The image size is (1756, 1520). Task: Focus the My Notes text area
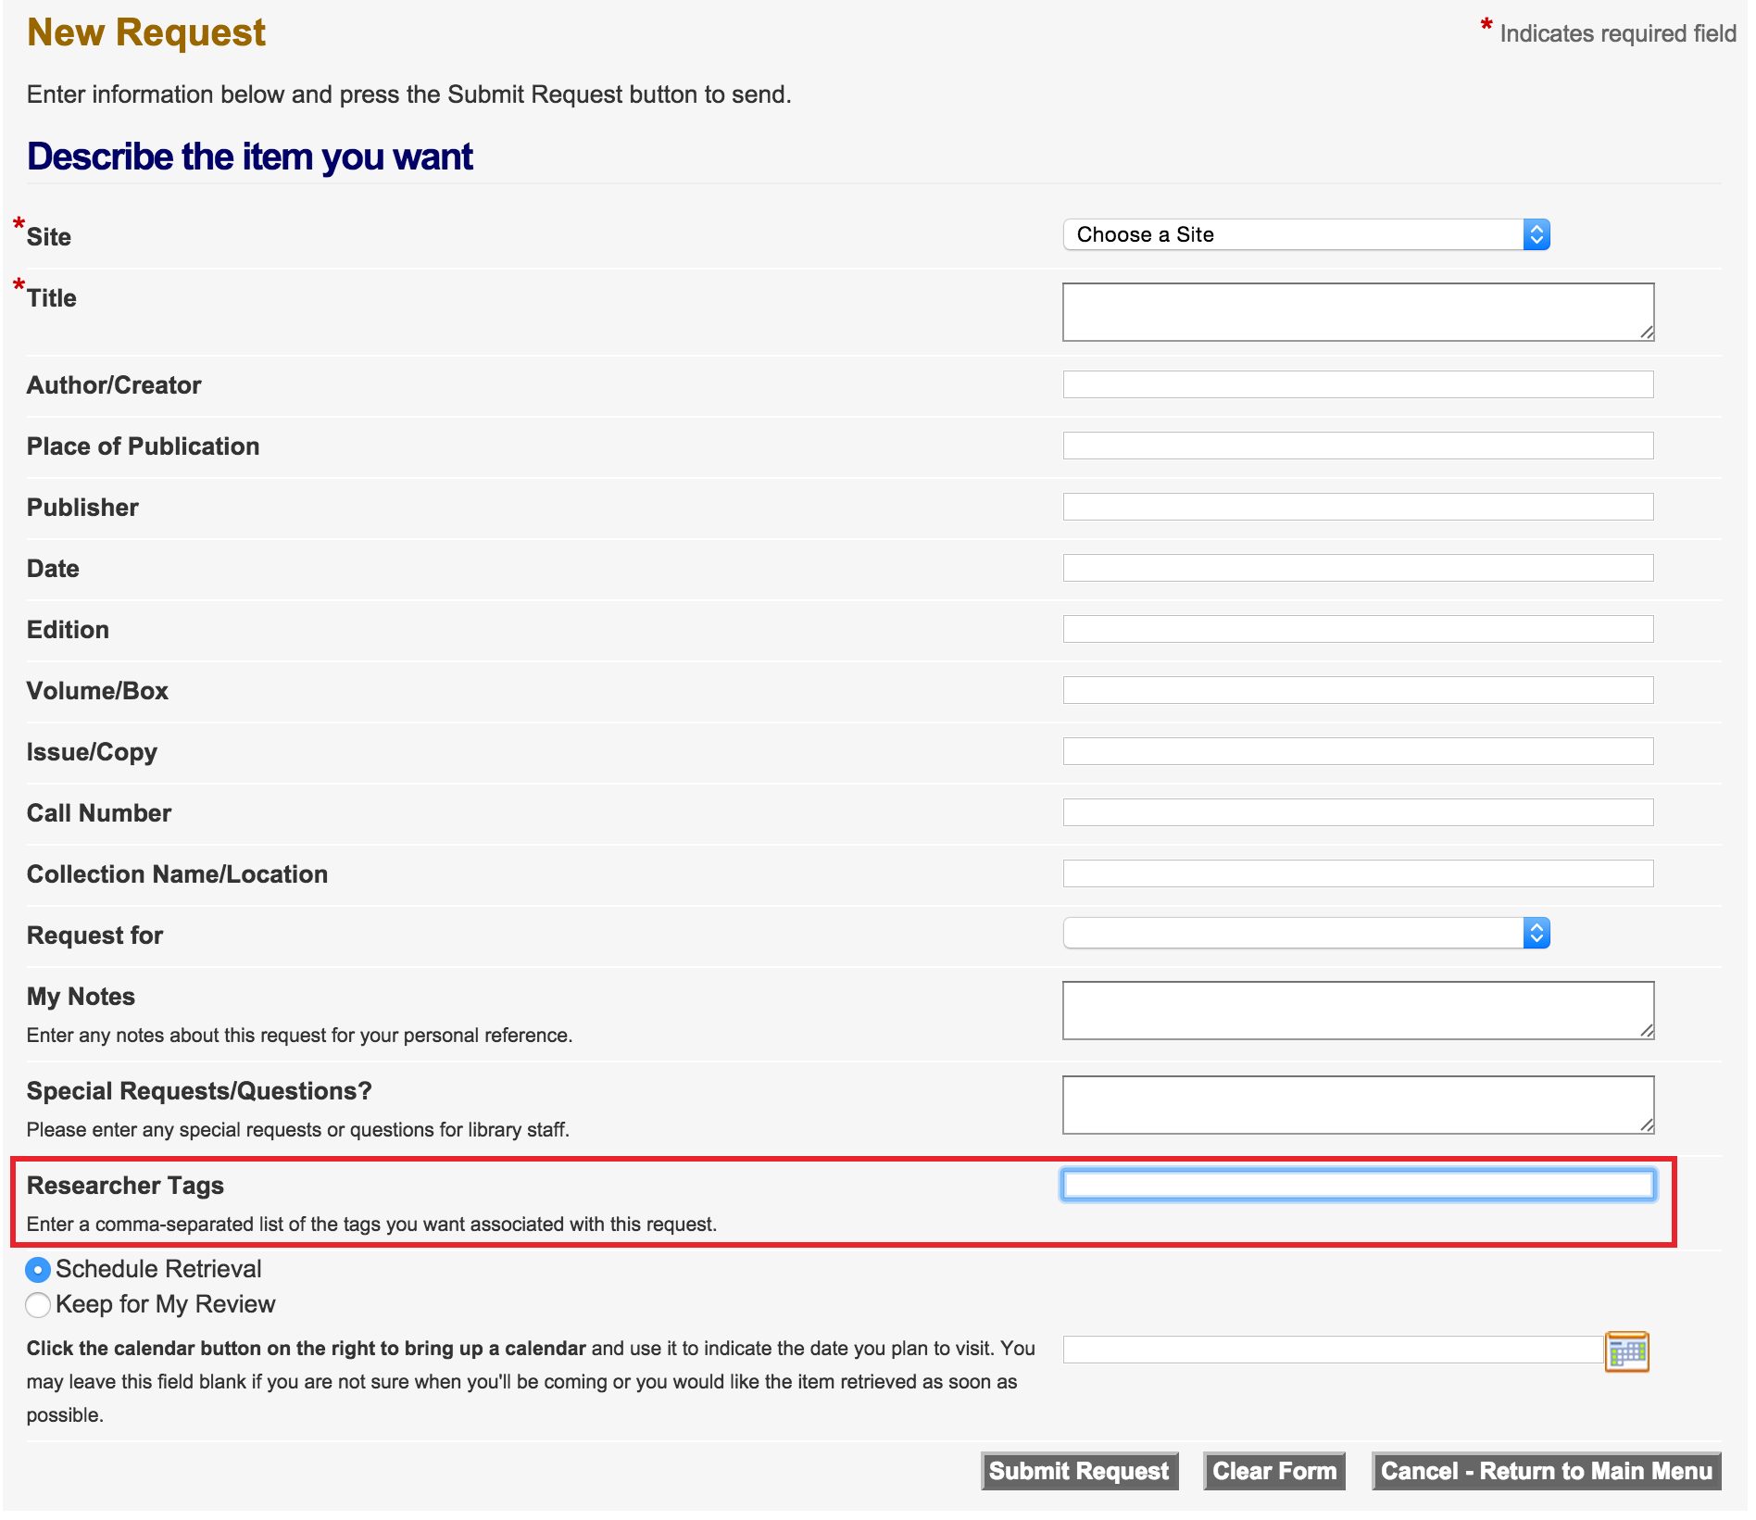1358,1011
